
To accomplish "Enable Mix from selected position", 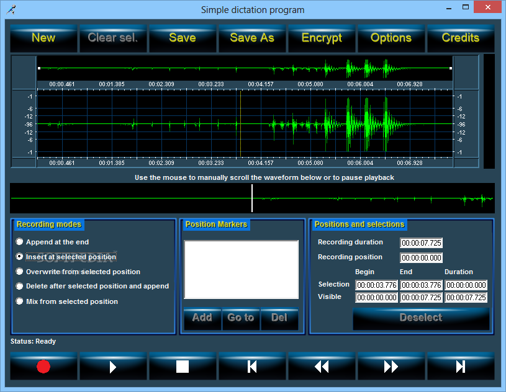I will click(20, 301).
